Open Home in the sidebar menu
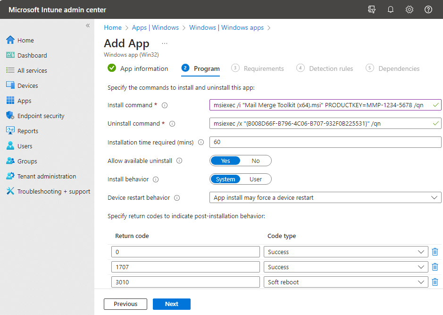443x315 pixels. click(25, 41)
